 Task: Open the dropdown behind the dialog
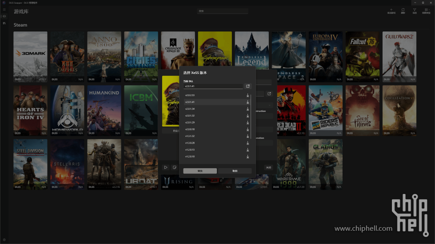coord(264,105)
